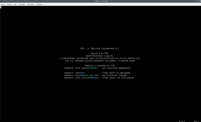Click 'чтобы узнать об этой версии' text
The width and height of the screenshot is (201, 122).
pyautogui.click(x=118, y=78)
